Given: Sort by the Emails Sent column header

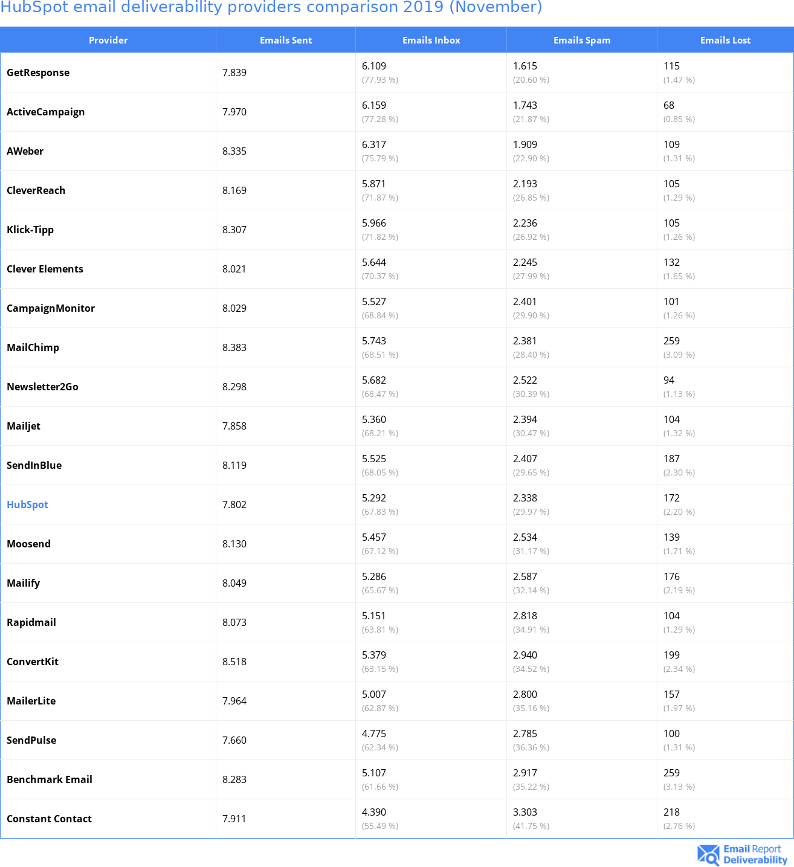Looking at the screenshot, I should tap(286, 40).
